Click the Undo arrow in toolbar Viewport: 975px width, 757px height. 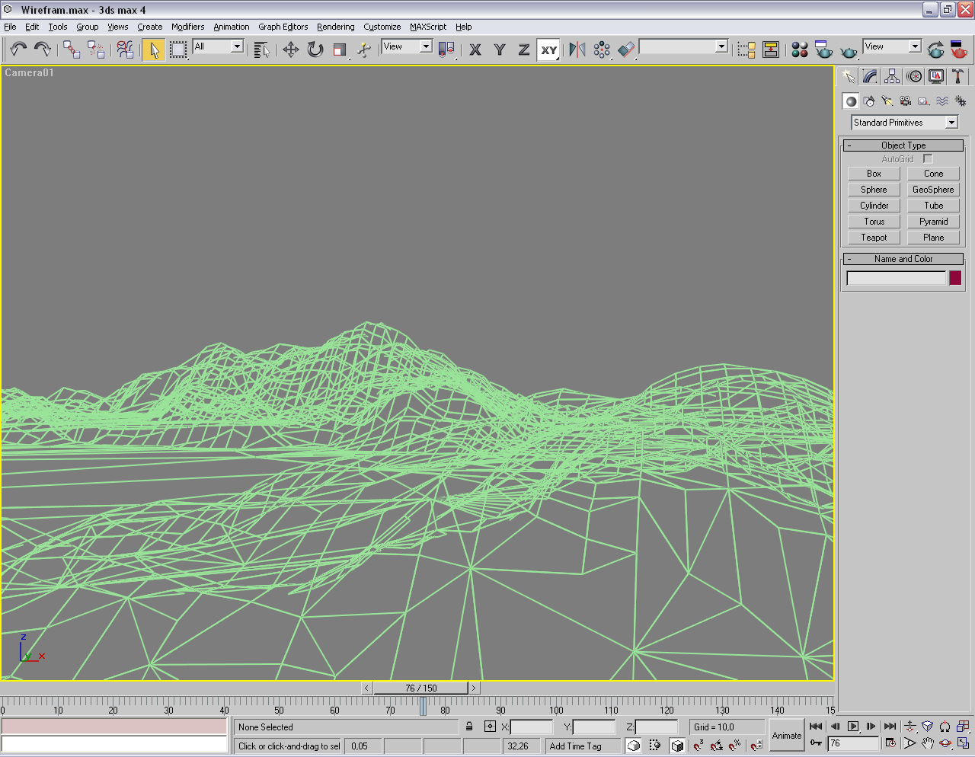18,50
